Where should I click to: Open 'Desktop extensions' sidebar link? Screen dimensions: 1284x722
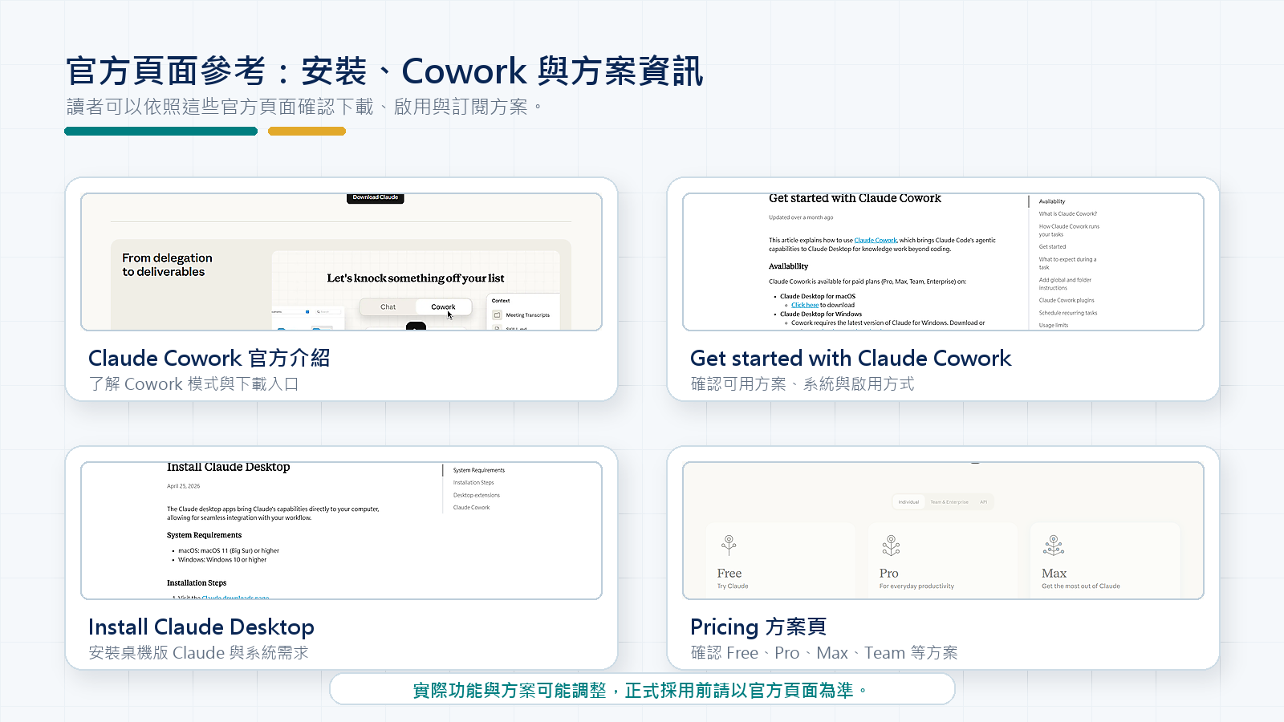pyautogui.click(x=477, y=495)
